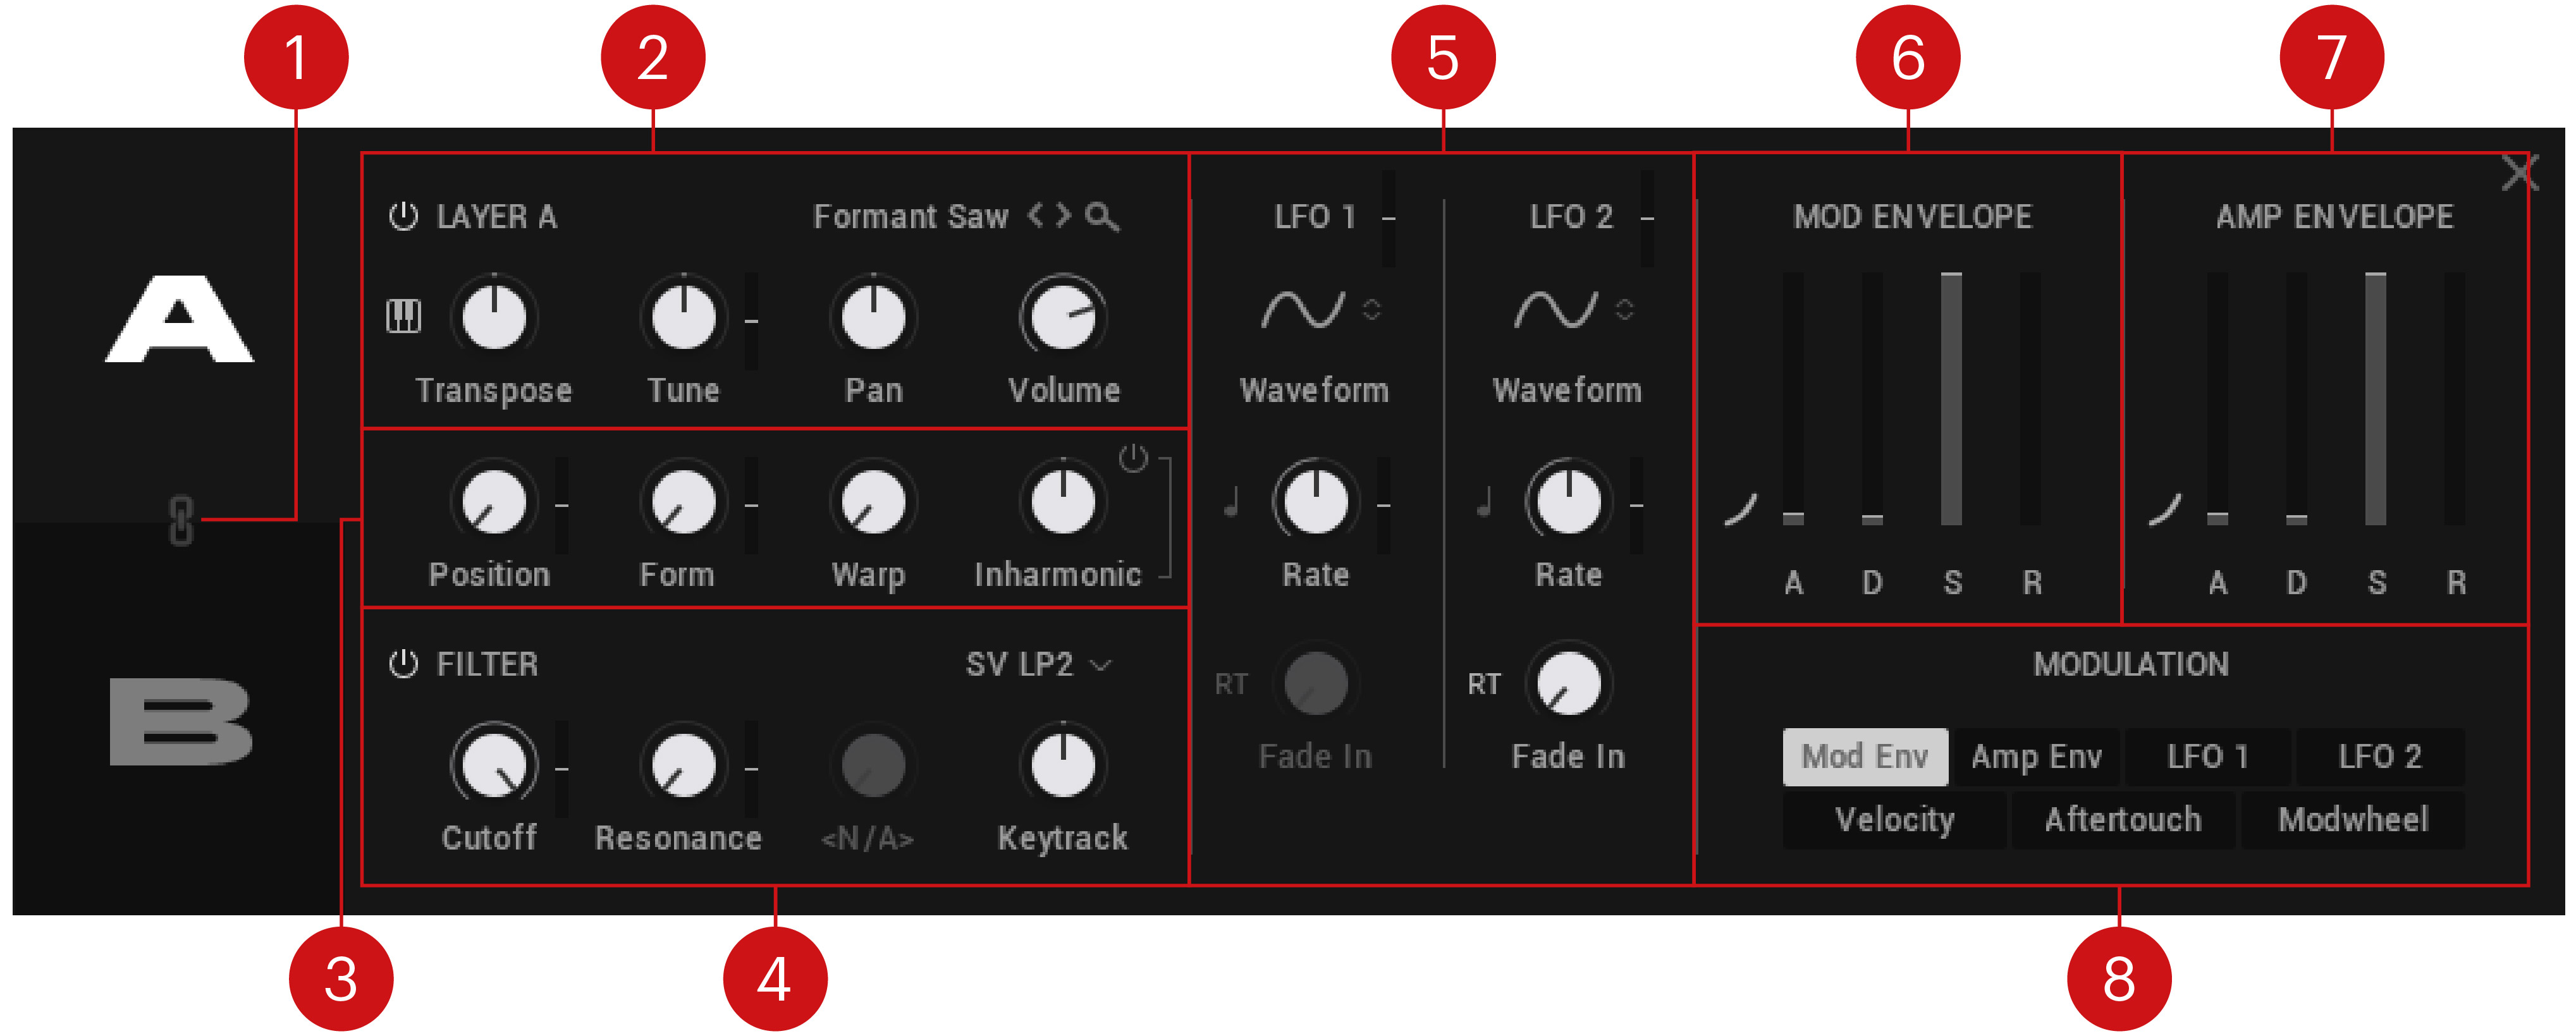
Task: Click the LFO 1 Rate note sync icon
Action: point(1231,501)
